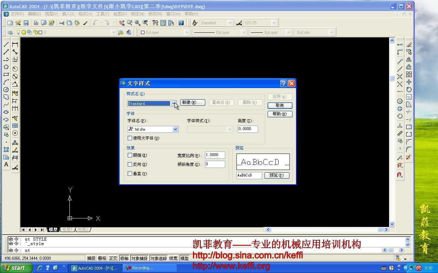Toggle 正交 ortho mode in status bar
The height and width of the screenshot is (273, 438).
click(x=113, y=258)
